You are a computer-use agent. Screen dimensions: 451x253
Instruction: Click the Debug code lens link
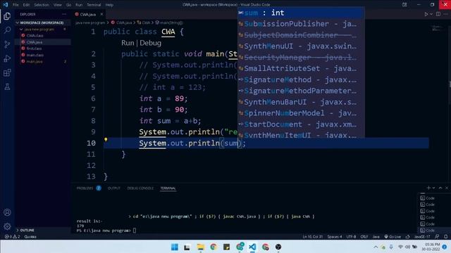(150, 43)
